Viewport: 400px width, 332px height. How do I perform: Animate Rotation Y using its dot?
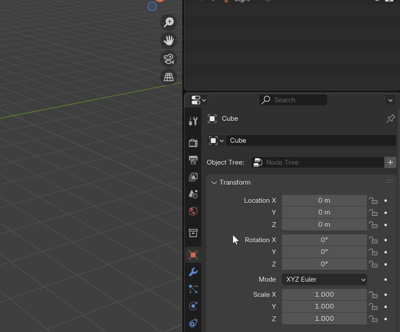pos(386,252)
